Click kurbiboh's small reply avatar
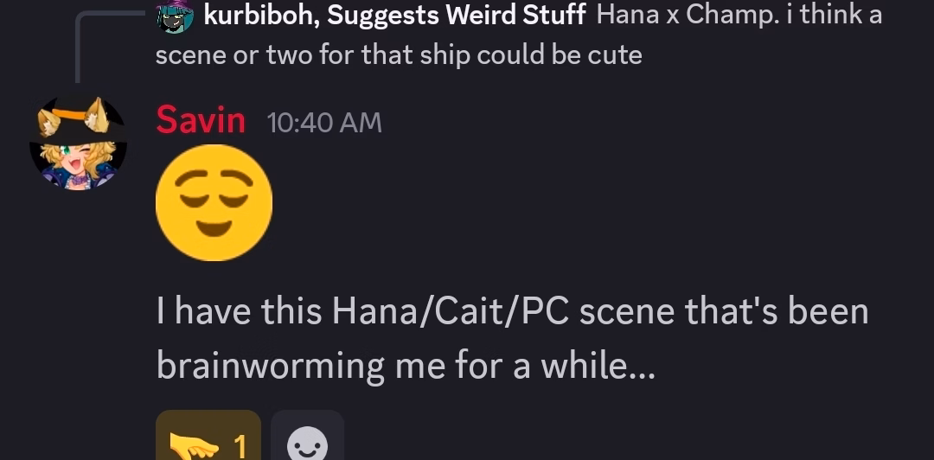The height and width of the screenshot is (460, 934). [x=175, y=16]
